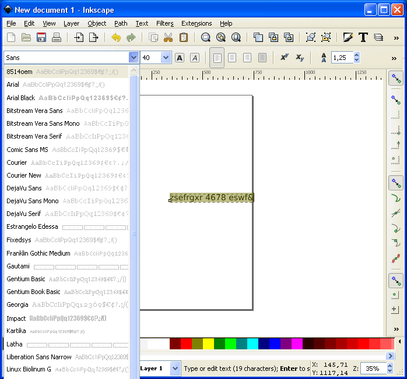
Task: Choose Comic Sans MS from the font list
Action: [66, 150]
